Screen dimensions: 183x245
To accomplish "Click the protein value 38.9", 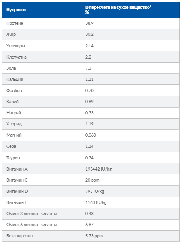I will click(89, 23).
